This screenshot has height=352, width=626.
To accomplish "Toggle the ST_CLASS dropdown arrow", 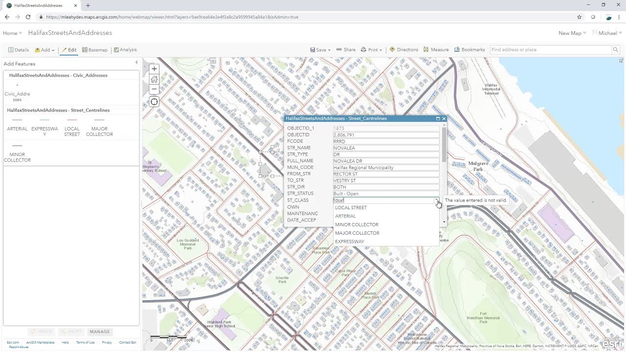I will tap(436, 200).
